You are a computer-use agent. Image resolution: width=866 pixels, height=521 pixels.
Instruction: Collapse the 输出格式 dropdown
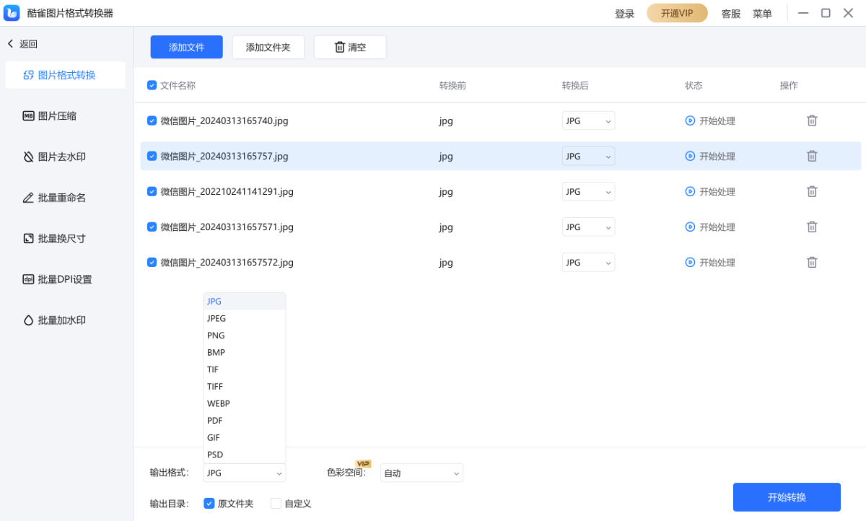245,473
